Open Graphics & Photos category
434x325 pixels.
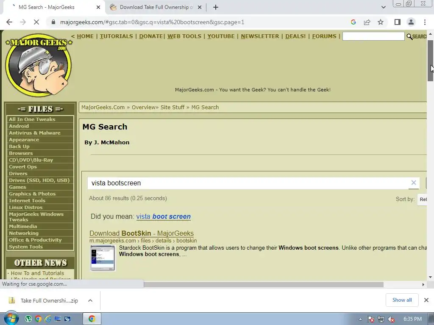pos(32,194)
